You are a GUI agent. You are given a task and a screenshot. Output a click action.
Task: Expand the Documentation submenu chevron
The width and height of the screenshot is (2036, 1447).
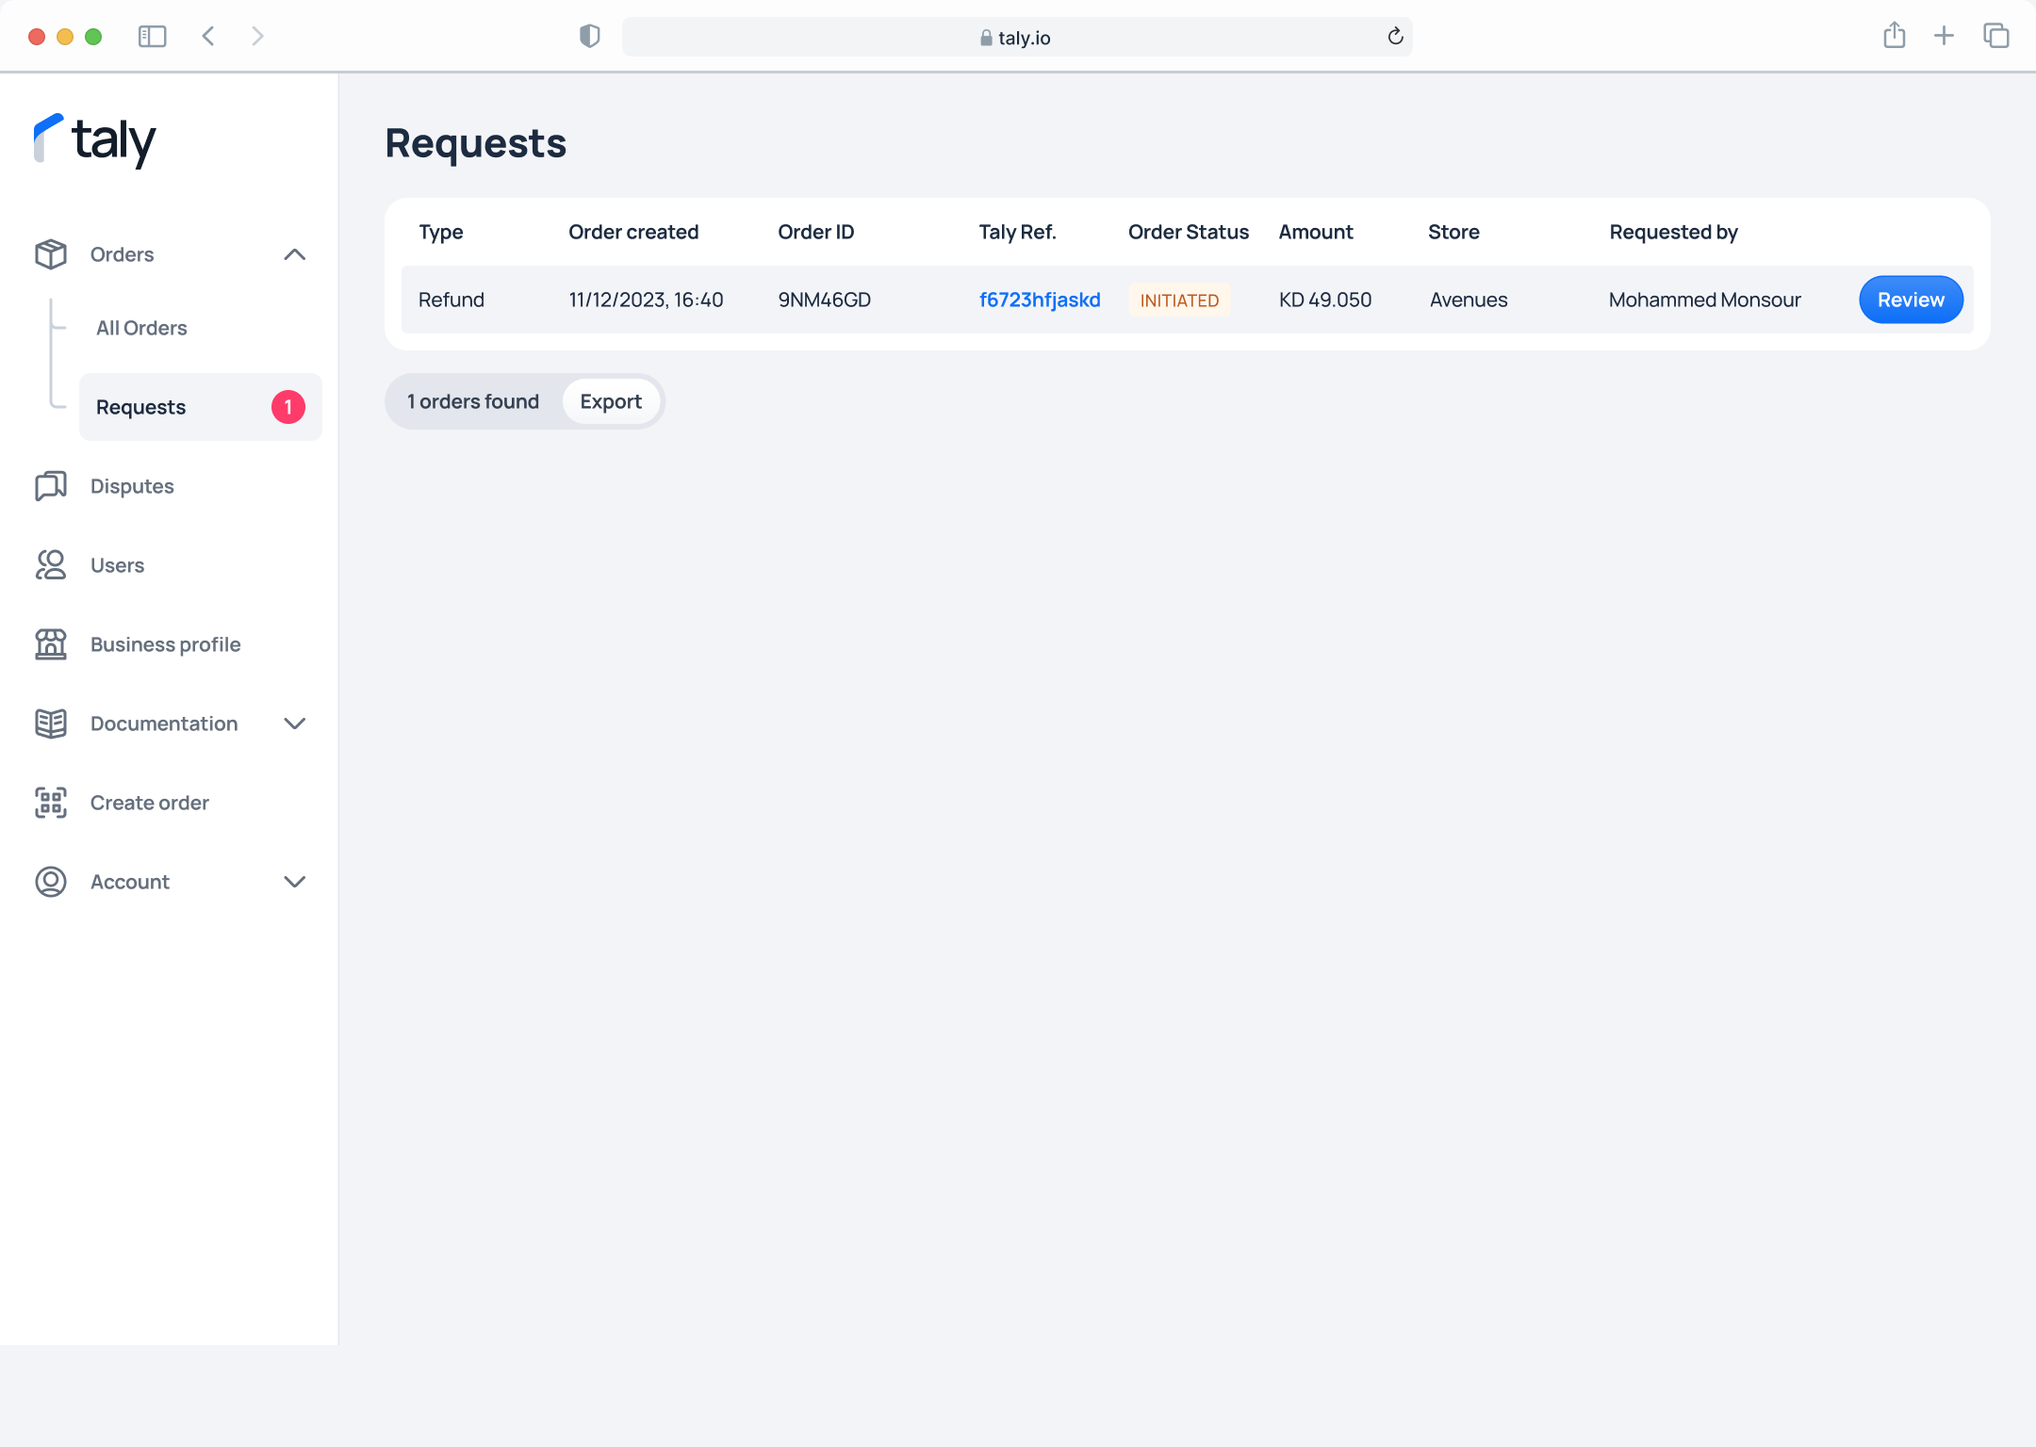[295, 723]
